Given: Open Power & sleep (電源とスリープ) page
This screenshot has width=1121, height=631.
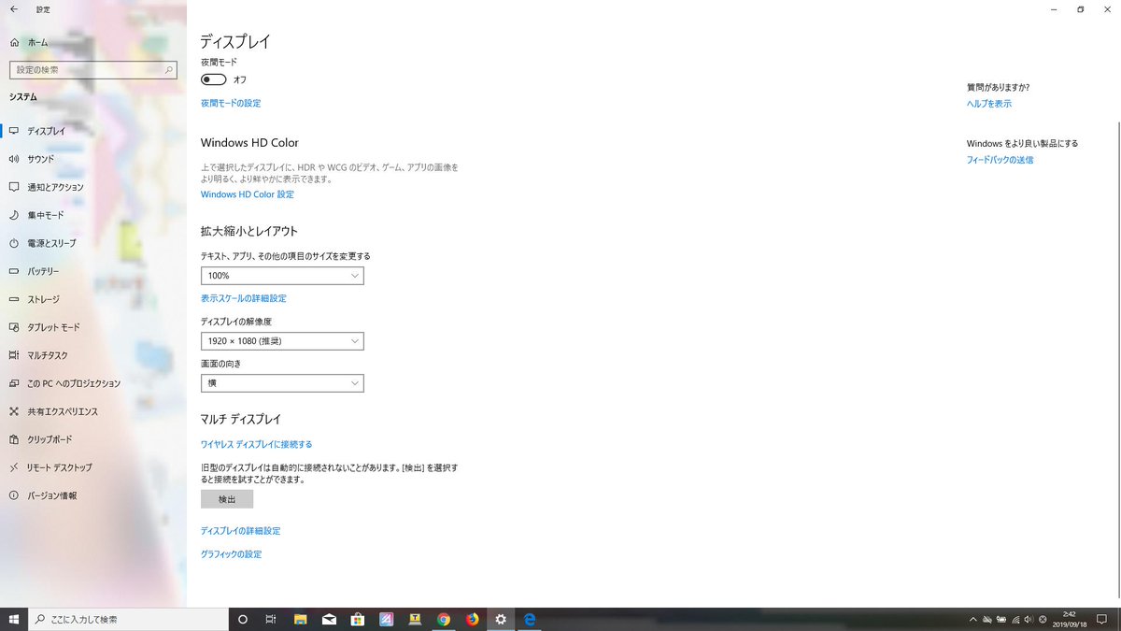Looking at the screenshot, I should 93,243.
